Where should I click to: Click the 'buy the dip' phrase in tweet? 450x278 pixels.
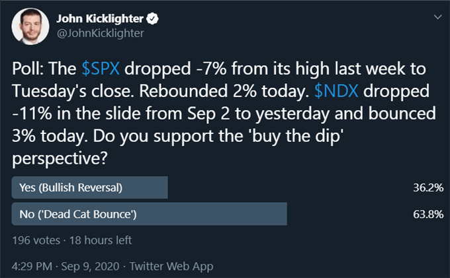coord(296,136)
